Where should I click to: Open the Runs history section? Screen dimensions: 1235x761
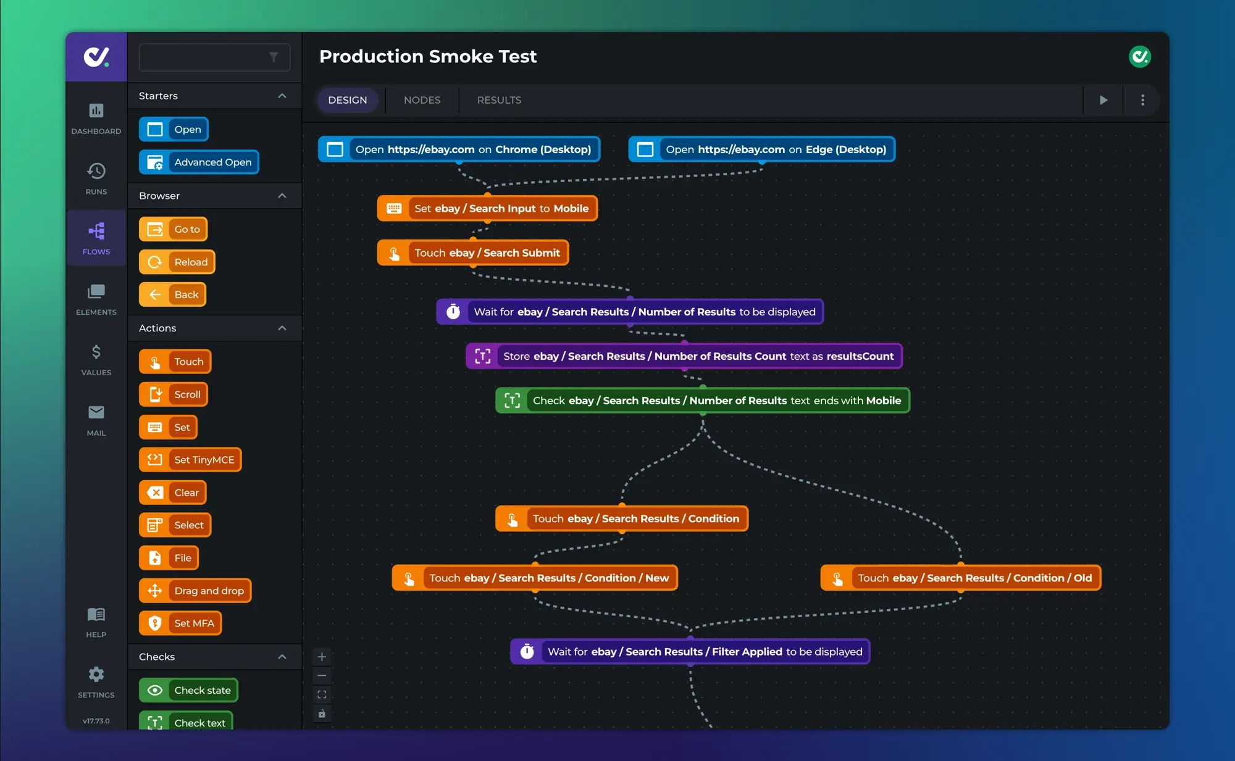pos(96,179)
